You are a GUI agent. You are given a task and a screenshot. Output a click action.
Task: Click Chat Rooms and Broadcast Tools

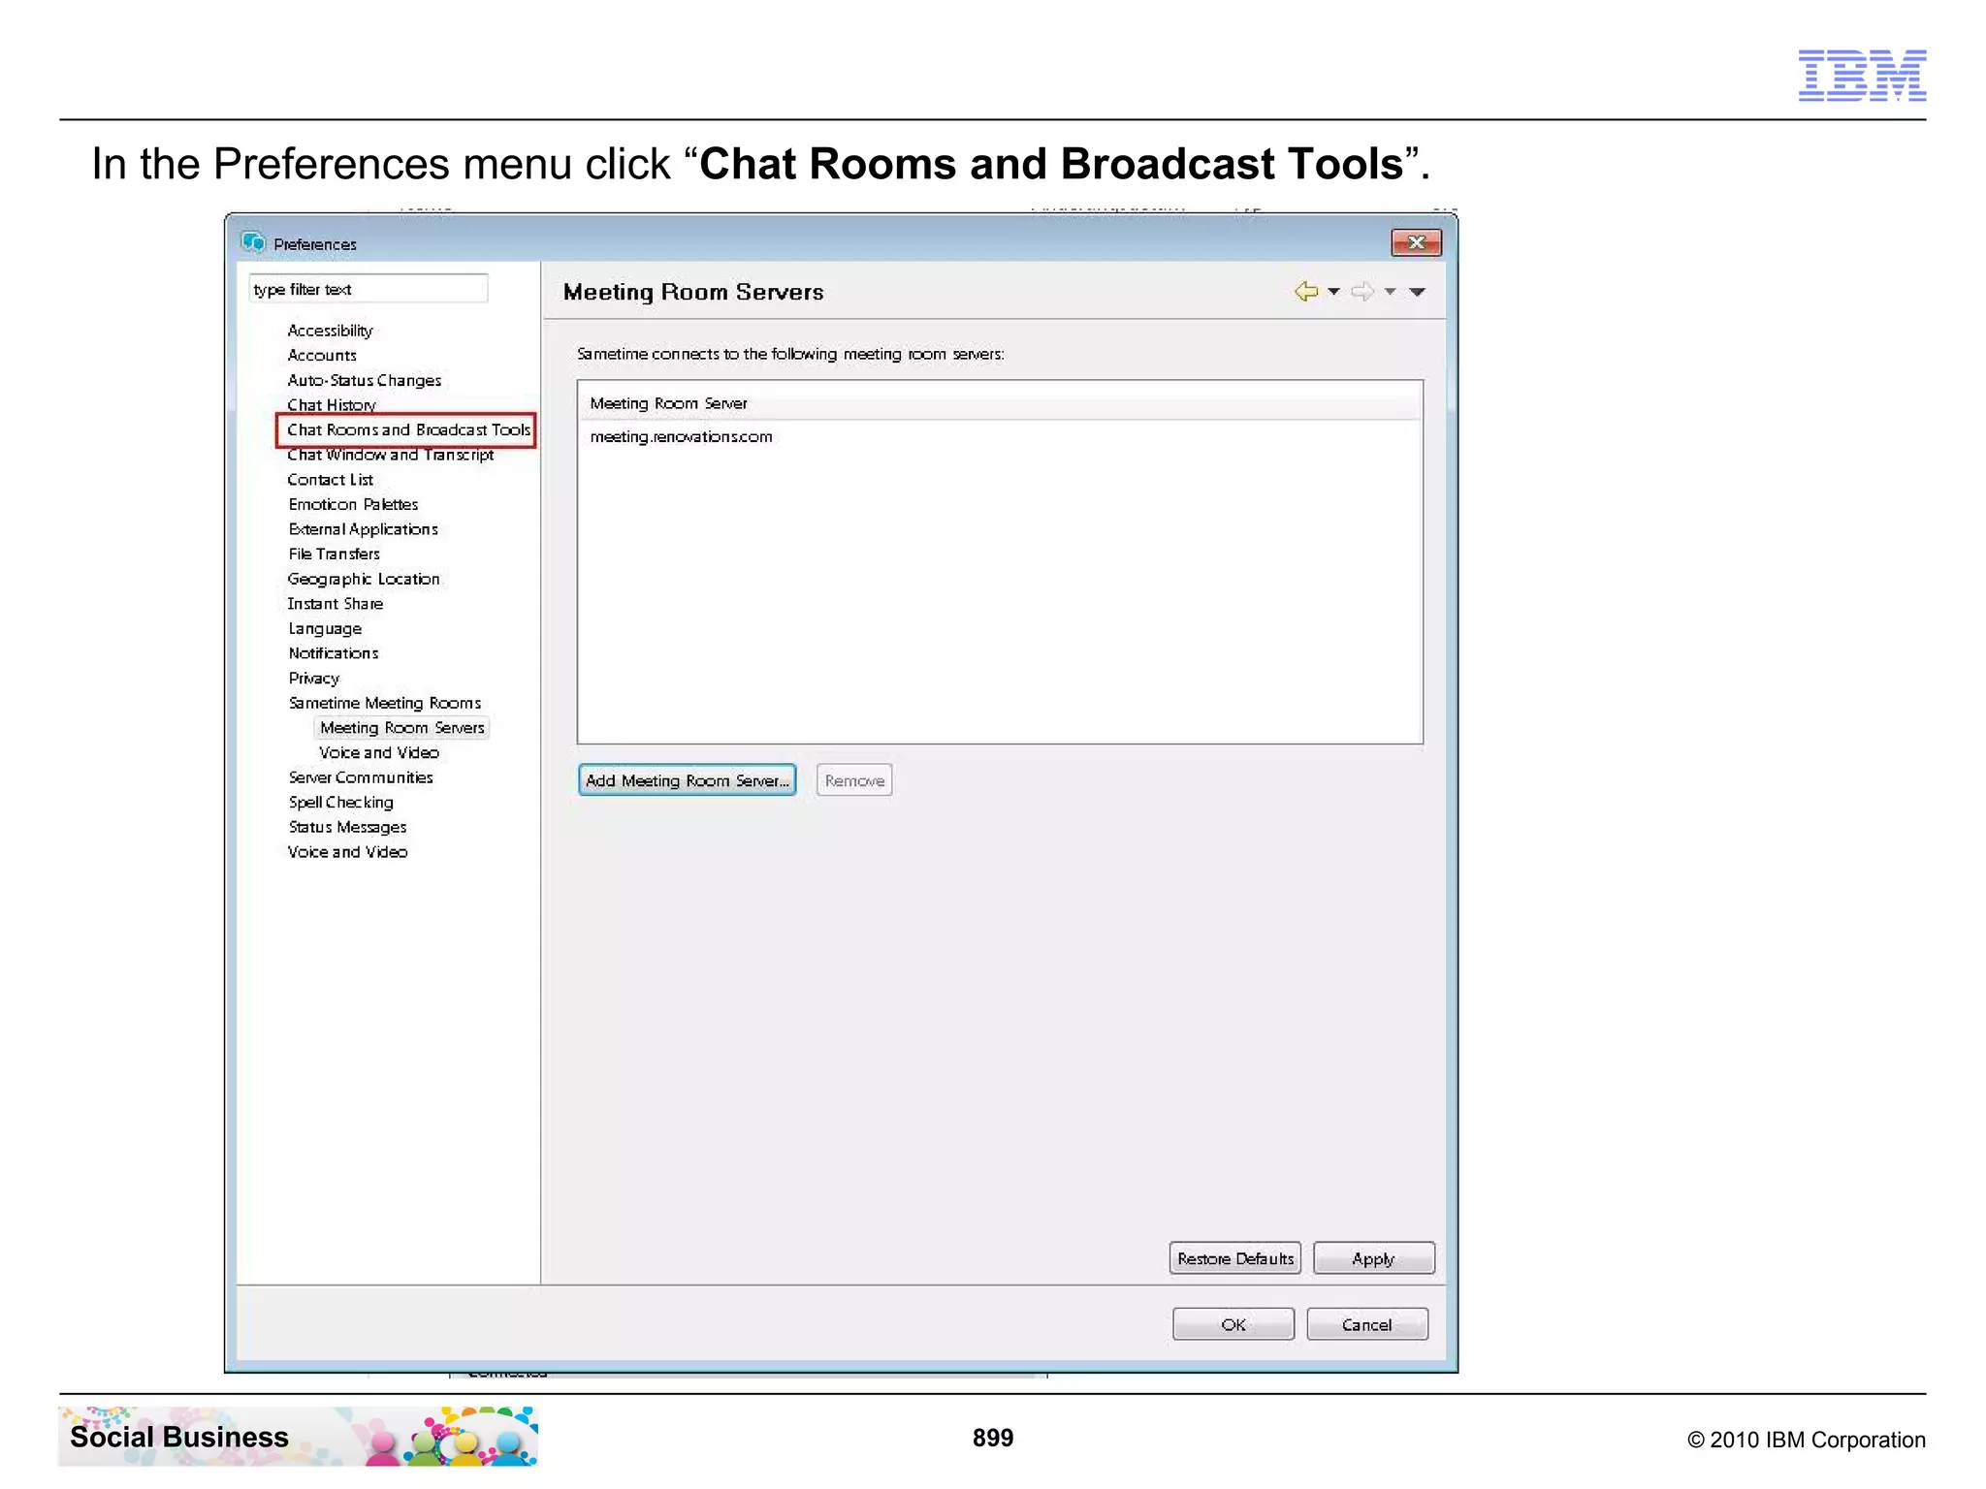[x=408, y=429]
